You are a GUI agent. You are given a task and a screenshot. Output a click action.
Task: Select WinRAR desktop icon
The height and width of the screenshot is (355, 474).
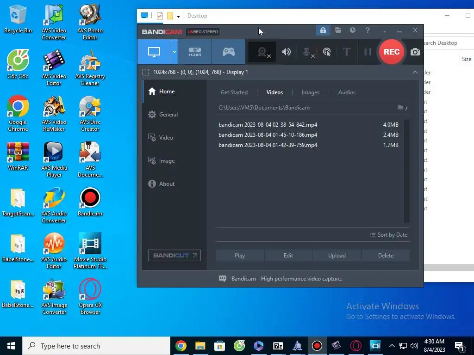(x=18, y=156)
